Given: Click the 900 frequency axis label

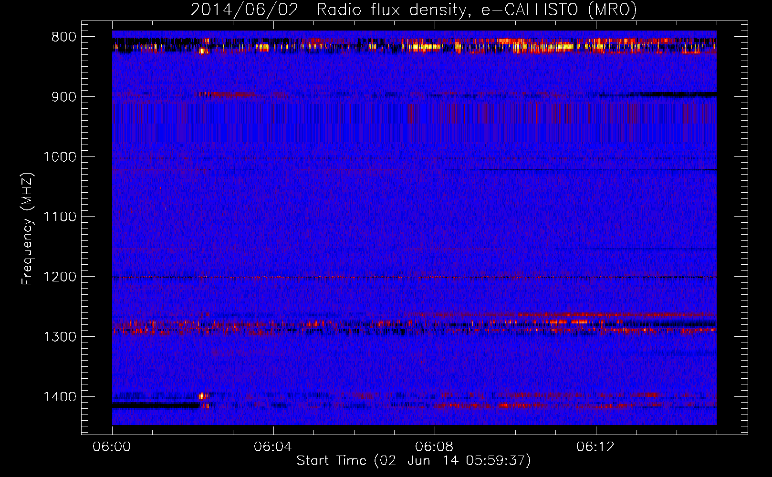Looking at the screenshot, I should coord(63,97).
